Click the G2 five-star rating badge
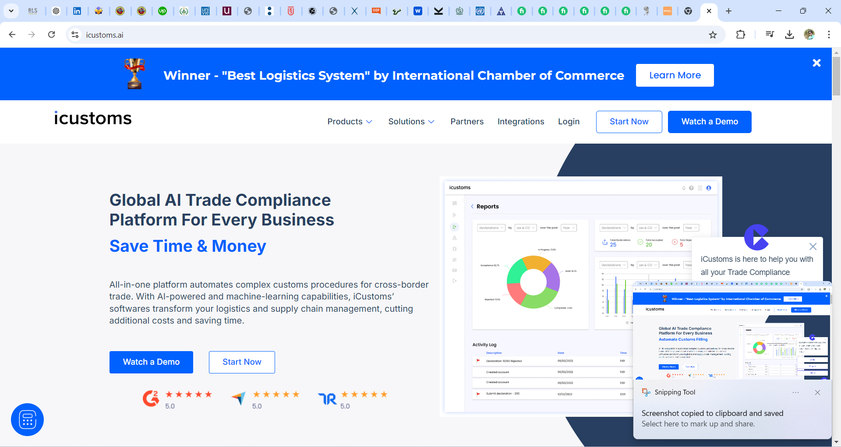841x447 pixels. (177, 399)
